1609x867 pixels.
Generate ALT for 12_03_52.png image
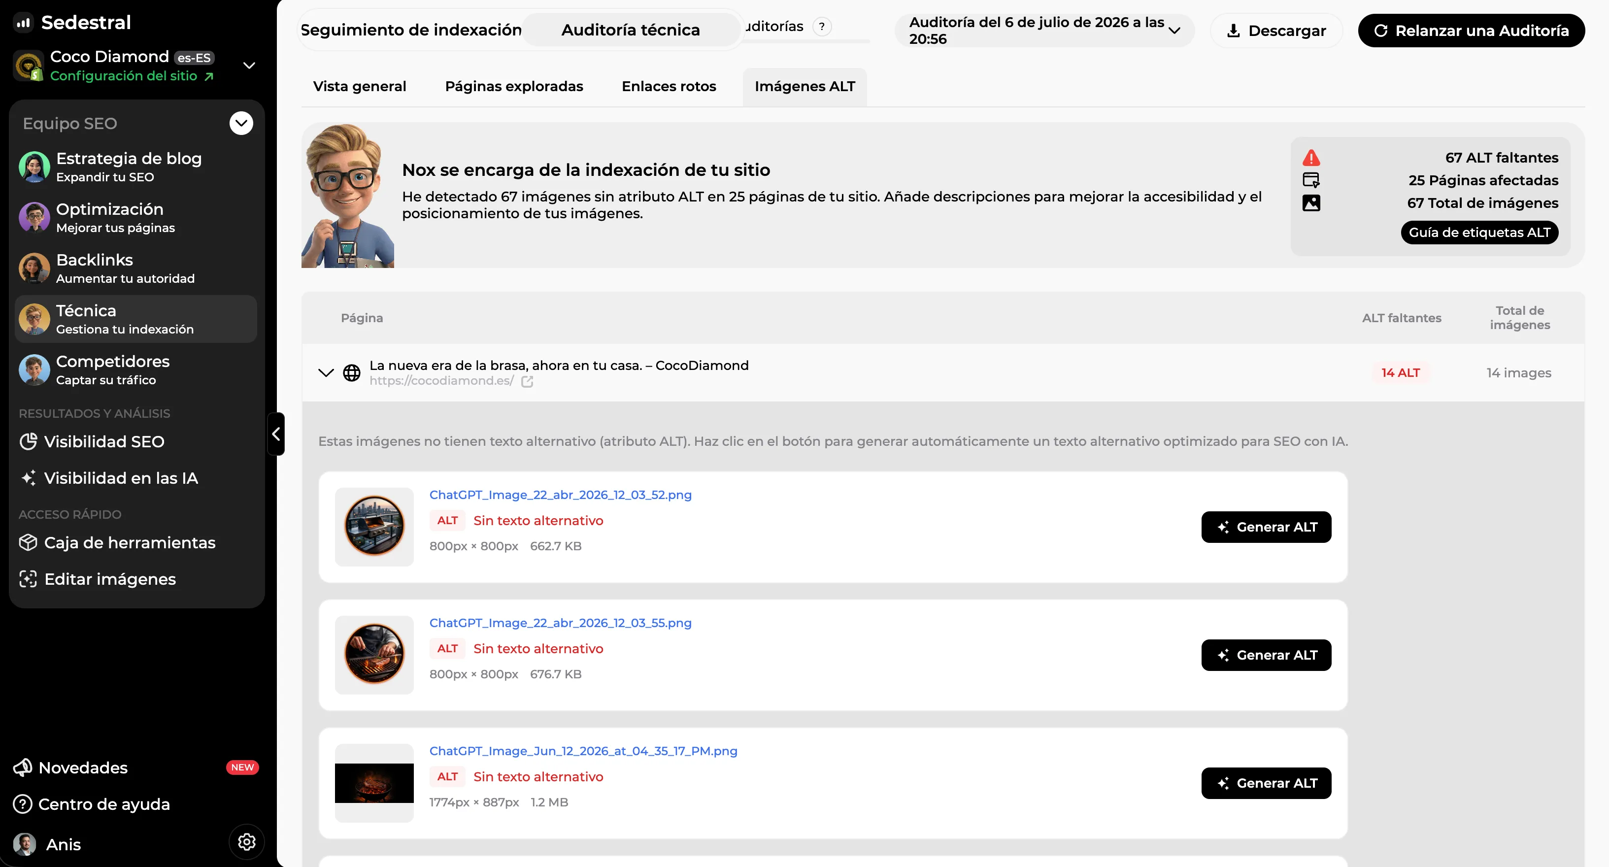pyautogui.click(x=1266, y=527)
